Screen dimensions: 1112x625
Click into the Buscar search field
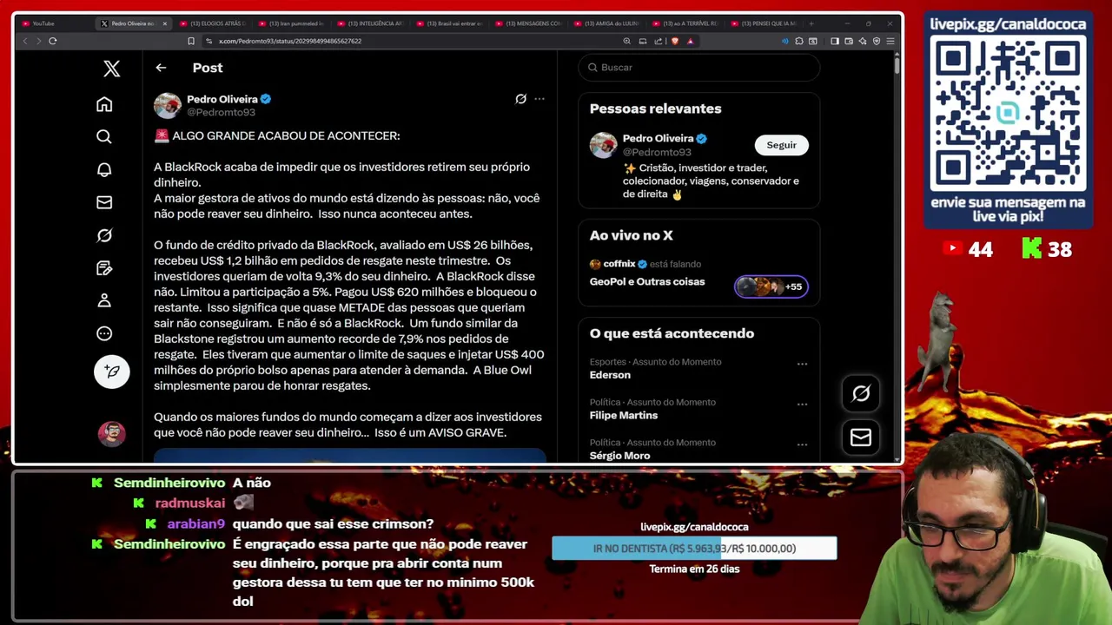pos(699,67)
